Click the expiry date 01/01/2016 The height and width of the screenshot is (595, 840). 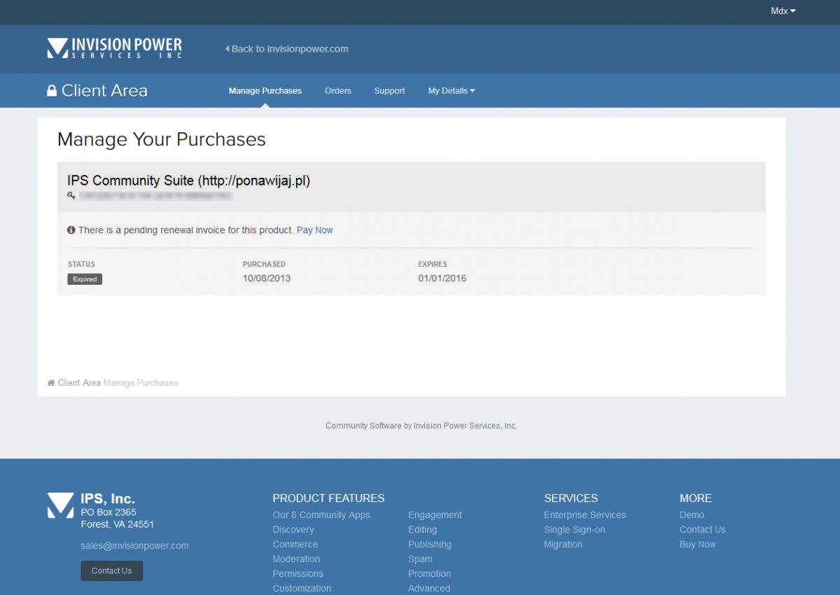pyautogui.click(x=442, y=279)
